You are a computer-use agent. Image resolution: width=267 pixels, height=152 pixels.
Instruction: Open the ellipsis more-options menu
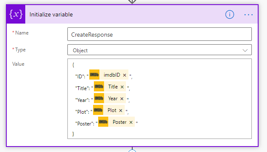click(x=248, y=15)
